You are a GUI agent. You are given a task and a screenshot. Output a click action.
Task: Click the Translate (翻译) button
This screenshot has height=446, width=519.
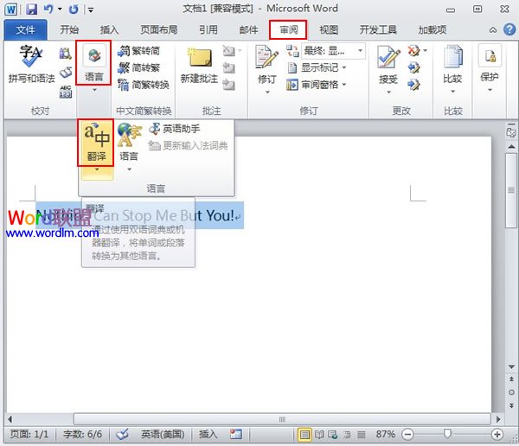click(96, 143)
